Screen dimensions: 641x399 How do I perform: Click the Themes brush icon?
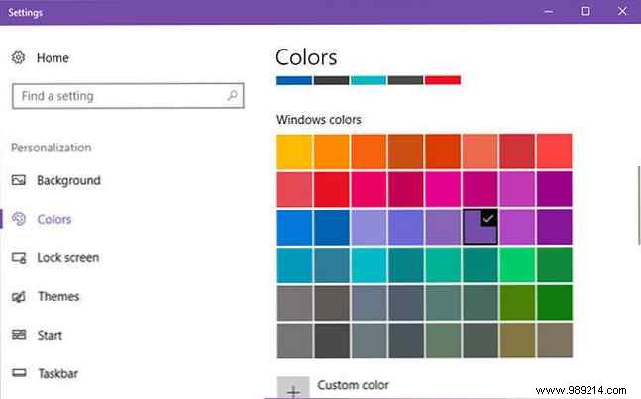tap(19, 297)
